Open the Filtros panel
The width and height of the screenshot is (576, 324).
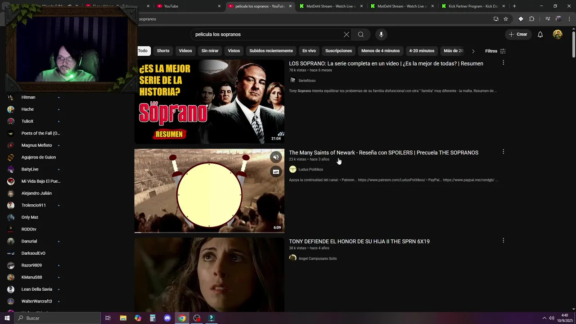point(495,51)
